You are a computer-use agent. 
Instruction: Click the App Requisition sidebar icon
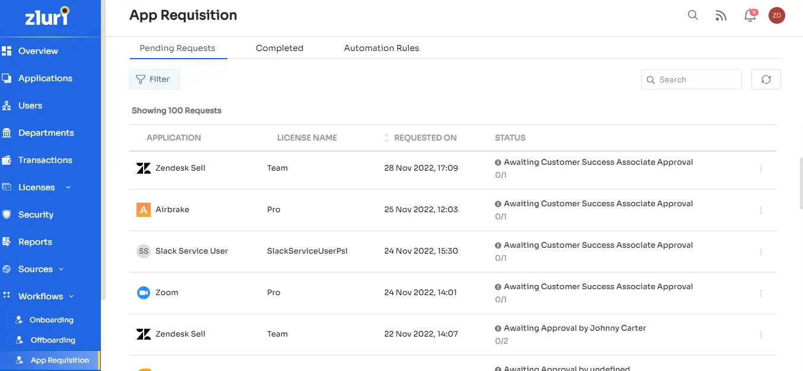tap(20, 360)
